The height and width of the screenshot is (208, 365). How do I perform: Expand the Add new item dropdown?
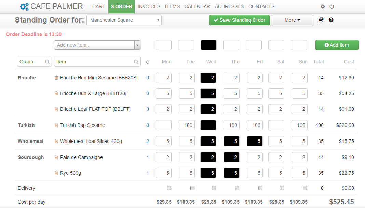tap(138, 45)
